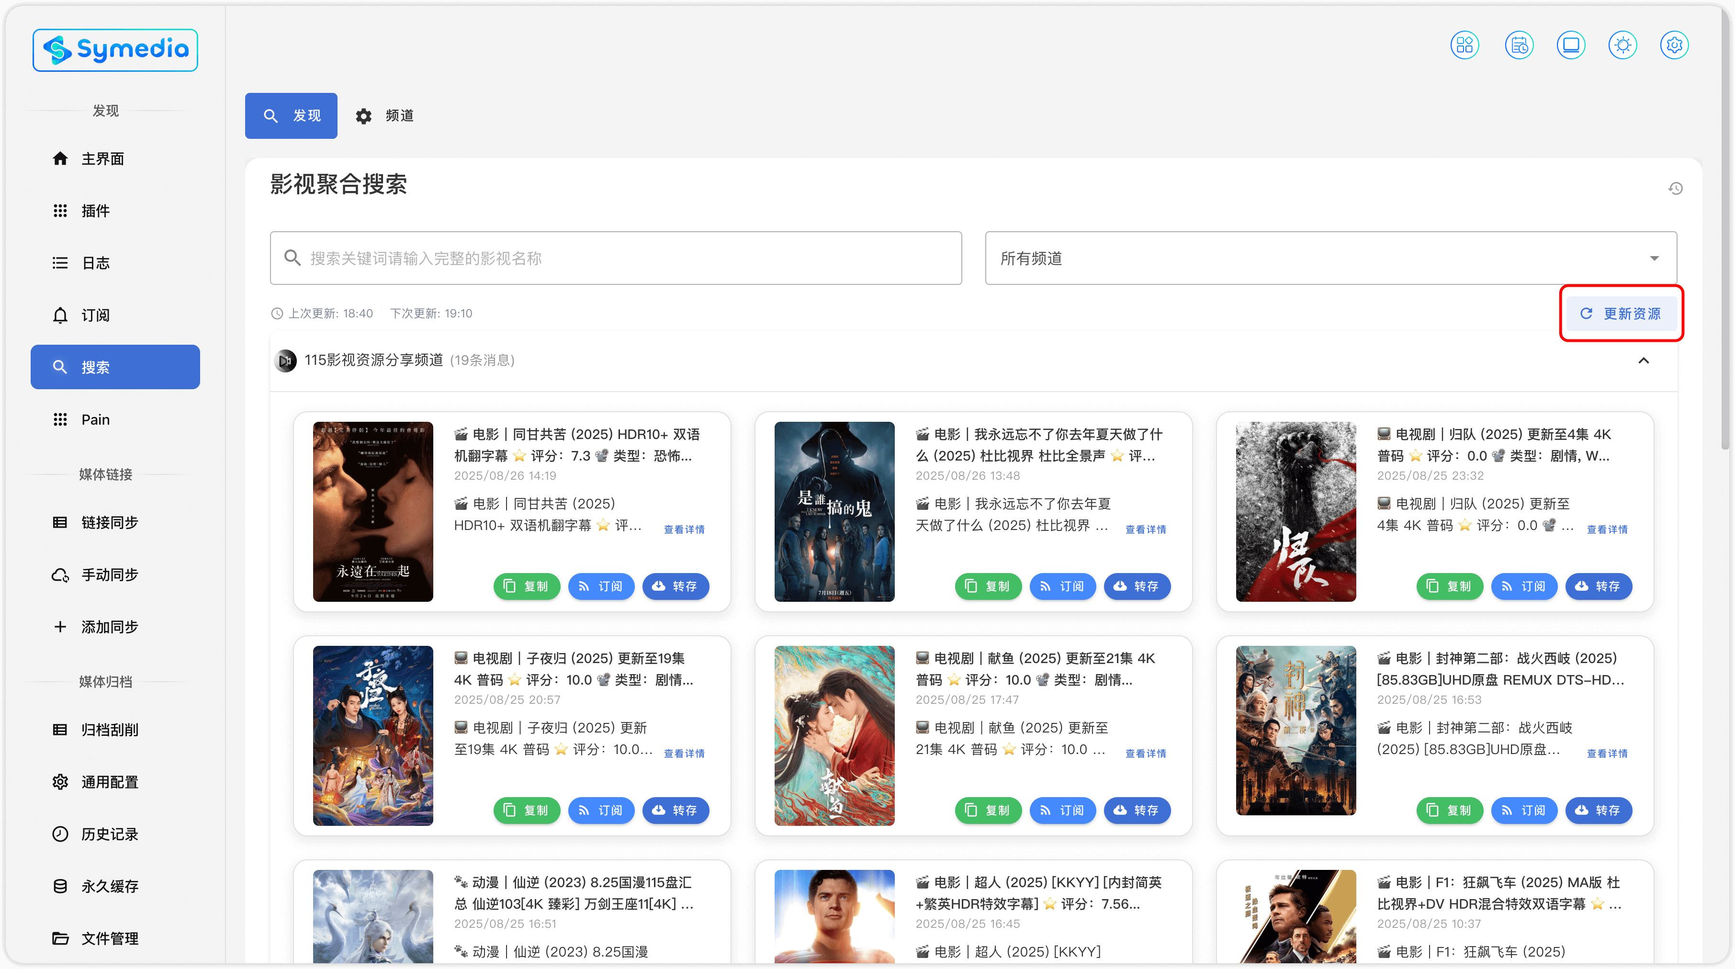The image size is (1735, 969).
Task: Click 查看详情 for 献鱼 card
Action: coord(1145,754)
